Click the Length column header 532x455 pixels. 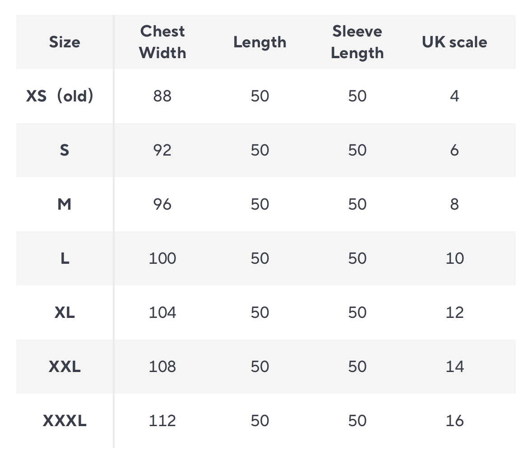pos(259,42)
